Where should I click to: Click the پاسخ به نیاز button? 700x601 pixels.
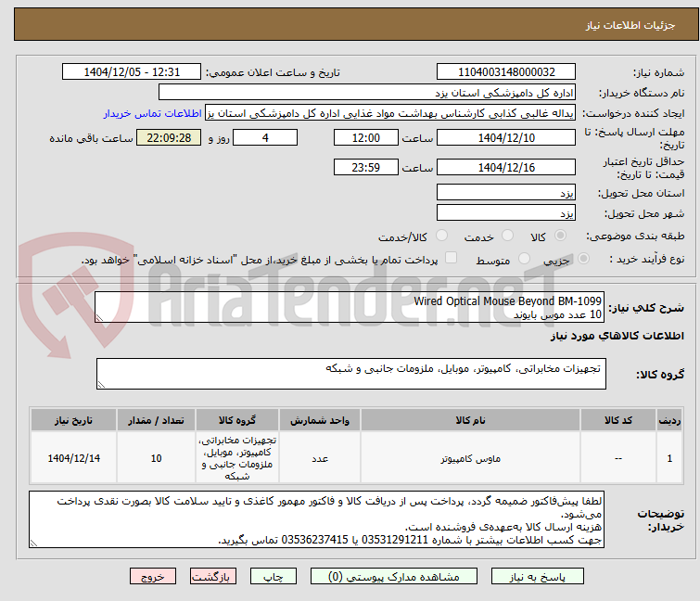537,577
